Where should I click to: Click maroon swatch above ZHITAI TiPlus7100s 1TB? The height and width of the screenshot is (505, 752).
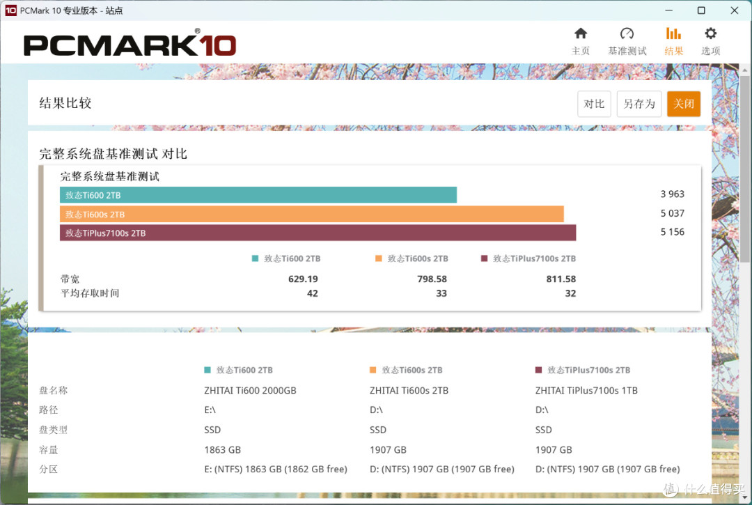coord(538,370)
